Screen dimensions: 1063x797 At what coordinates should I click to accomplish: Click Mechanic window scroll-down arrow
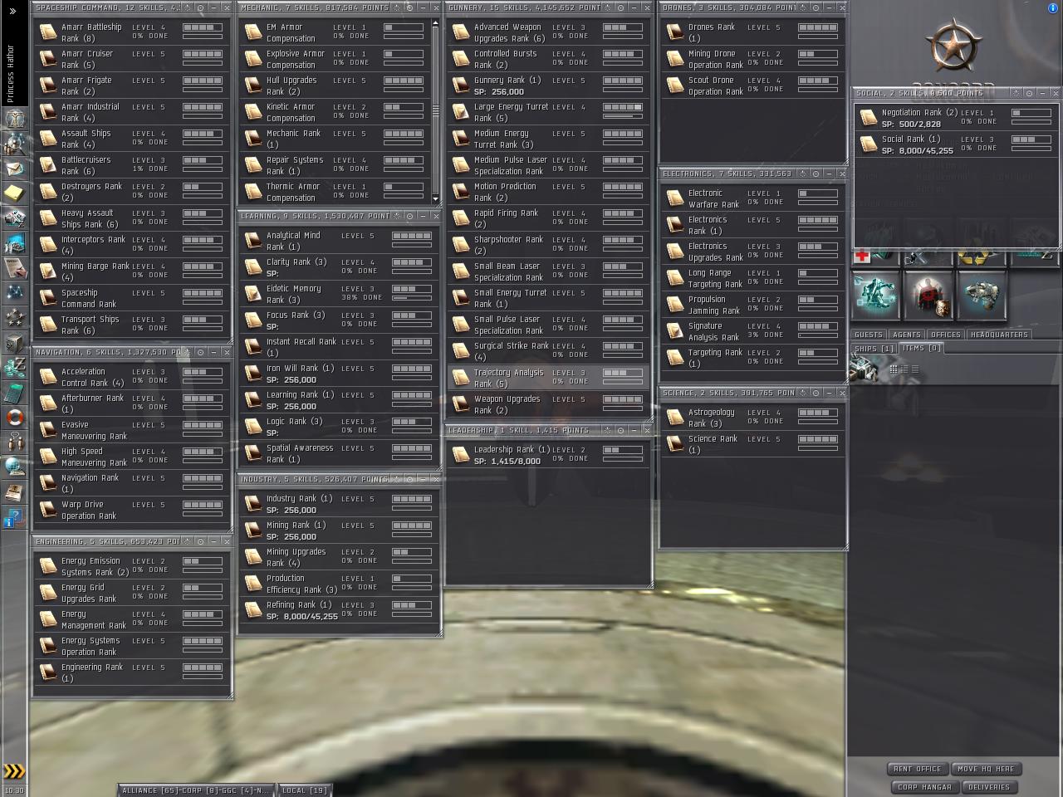[x=435, y=200]
